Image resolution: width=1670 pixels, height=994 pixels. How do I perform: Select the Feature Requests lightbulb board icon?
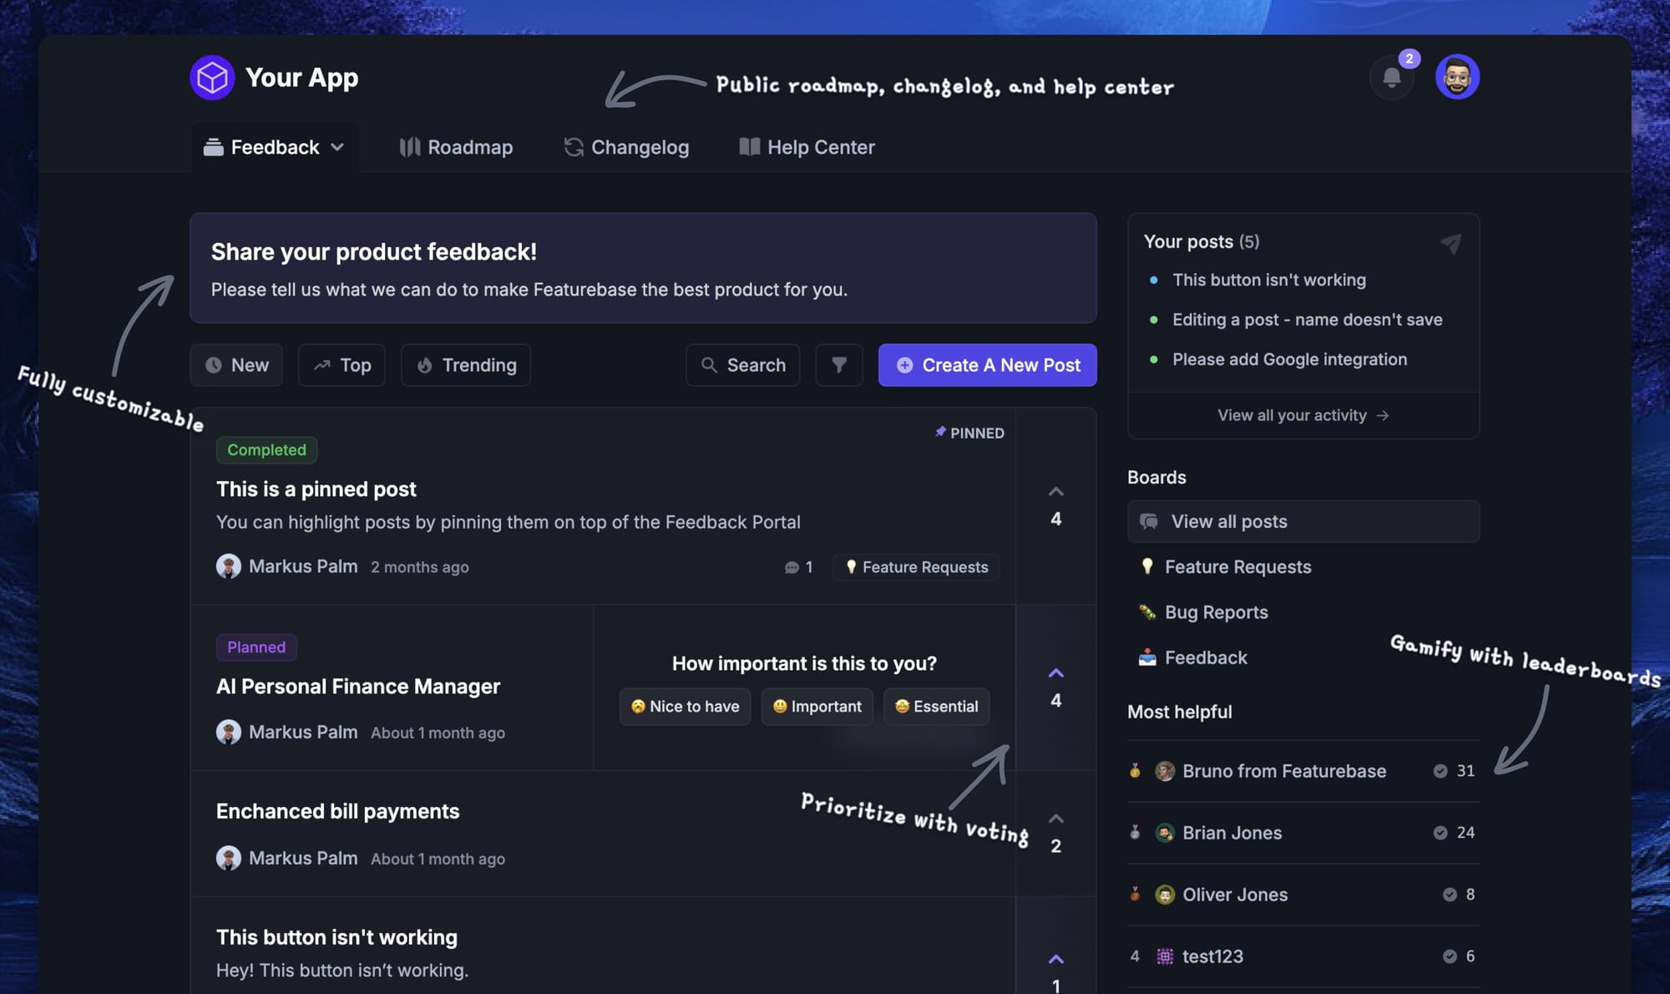pos(1147,567)
